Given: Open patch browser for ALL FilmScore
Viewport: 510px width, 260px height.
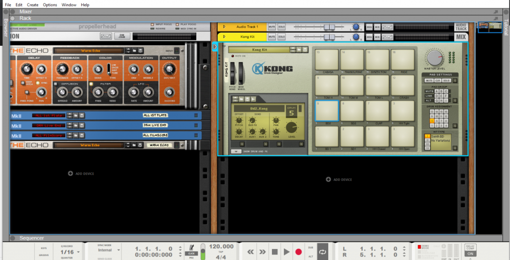Looking at the screenshot, I should pyautogui.click(x=76, y=135).
